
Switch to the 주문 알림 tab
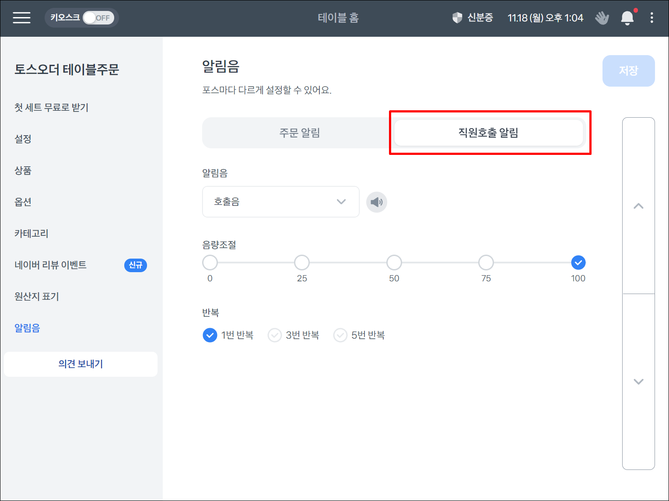(299, 133)
